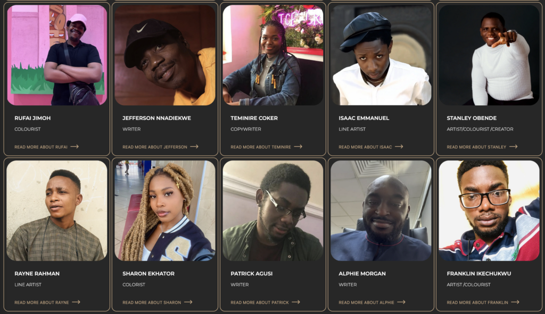Open Jefferson Nnadiekwe's portrait thumbnail

coord(165,55)
